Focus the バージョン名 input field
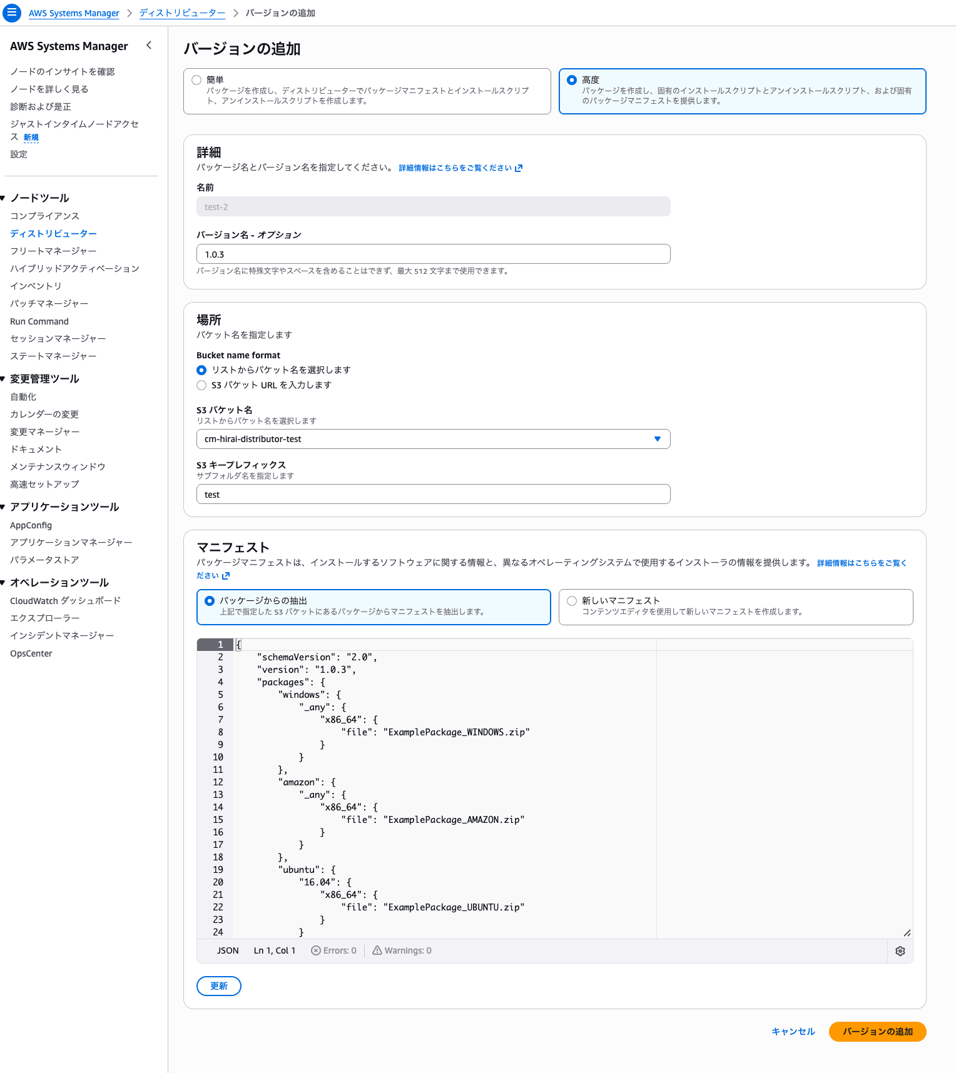This screenshot has height=1073, width=956. [x=434, y=254]
